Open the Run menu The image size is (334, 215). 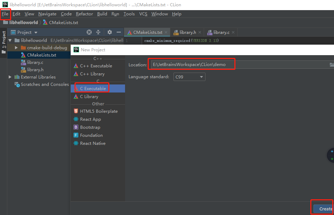[115, 14]
